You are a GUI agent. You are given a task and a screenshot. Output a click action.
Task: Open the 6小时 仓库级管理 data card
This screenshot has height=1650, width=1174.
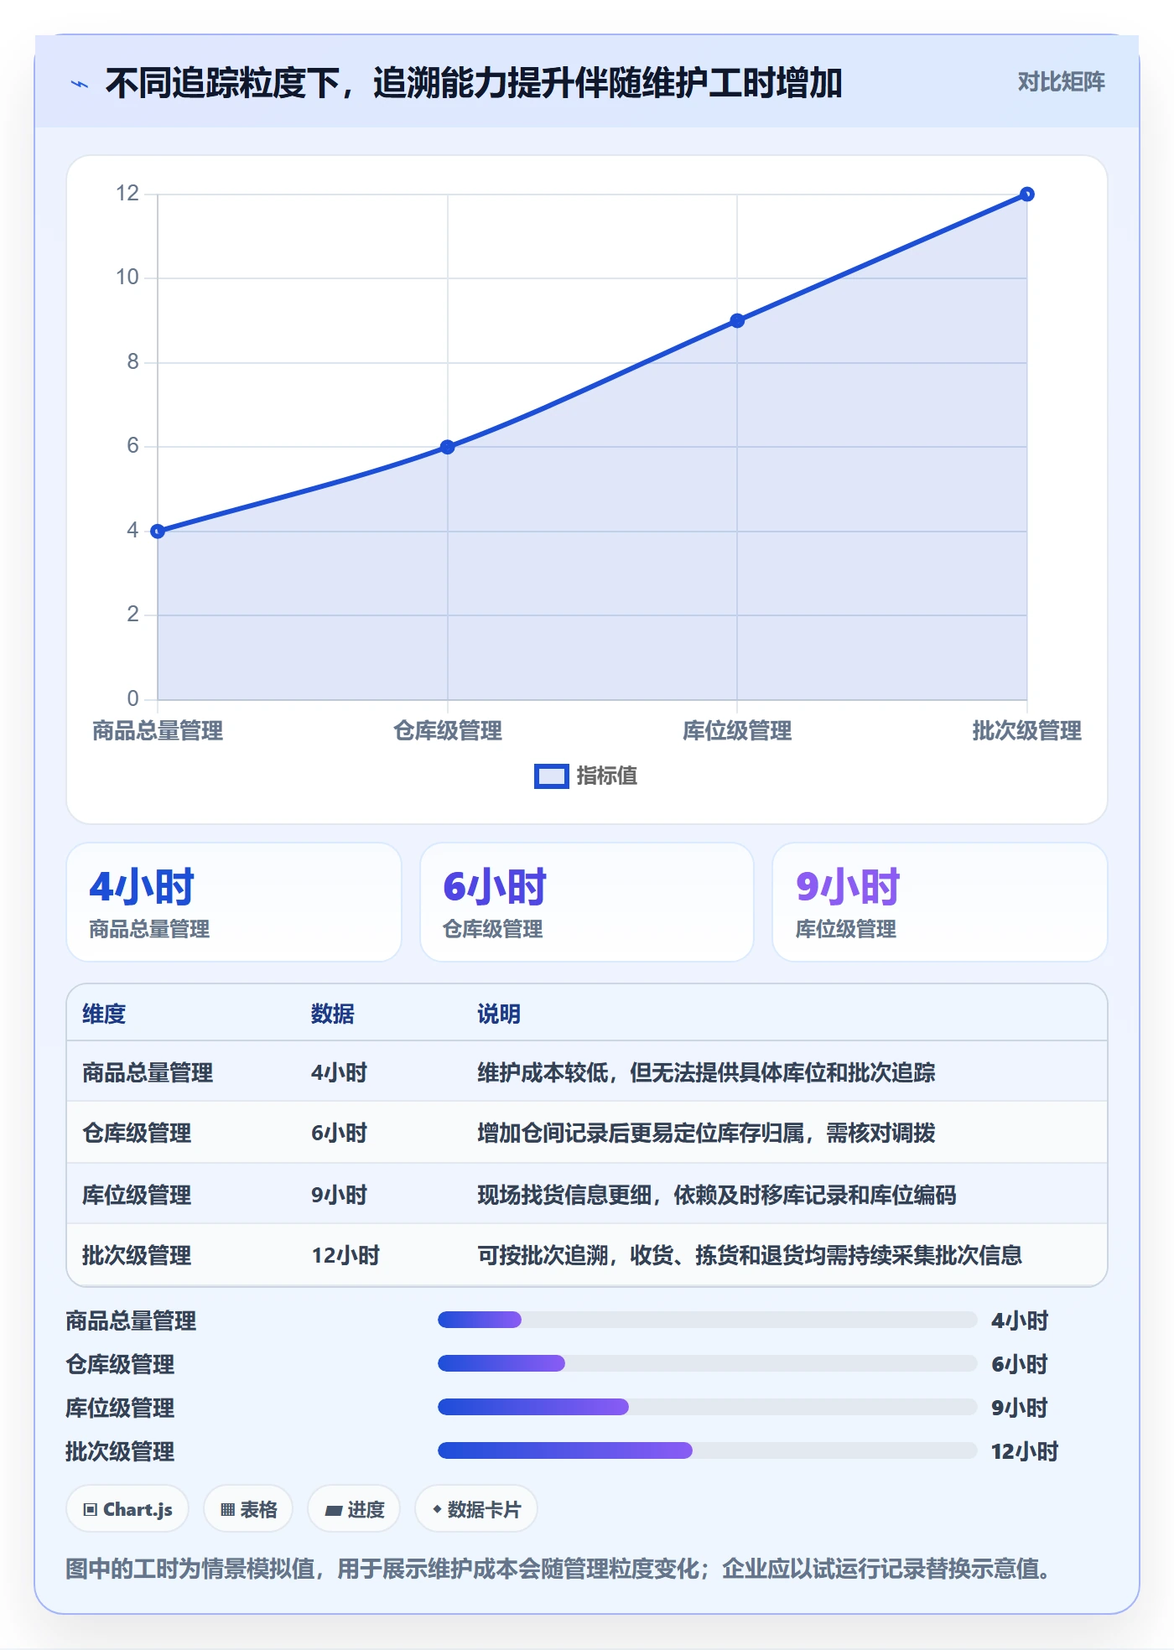(x=587, y=902)
